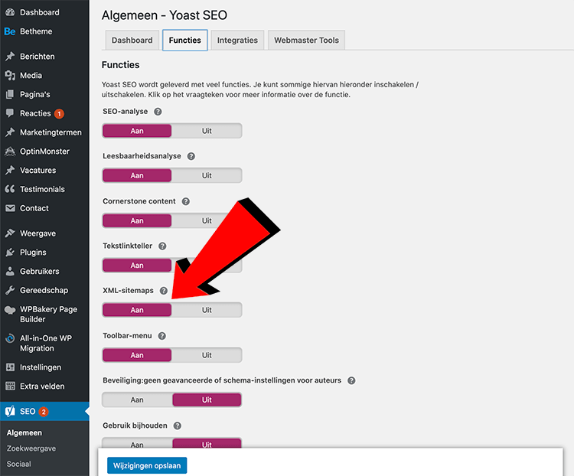Click the 'Cornerstone content' label text
This screenshot has width=574, height=476.
pyautogui.click(x=139, y=201)
